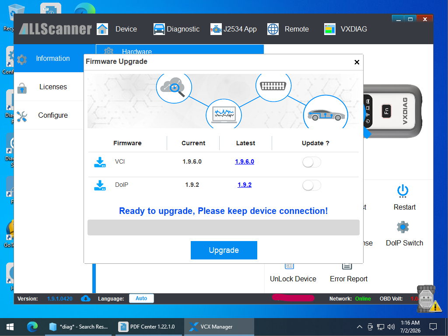Click the DoIP Switch gear icon
The height and width of the screenshot is (336, 448).
[402, 227]
